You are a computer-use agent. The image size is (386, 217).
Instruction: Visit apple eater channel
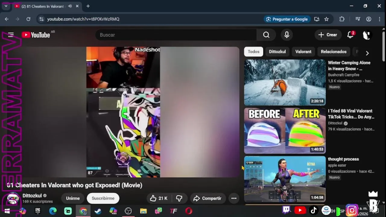337,165
